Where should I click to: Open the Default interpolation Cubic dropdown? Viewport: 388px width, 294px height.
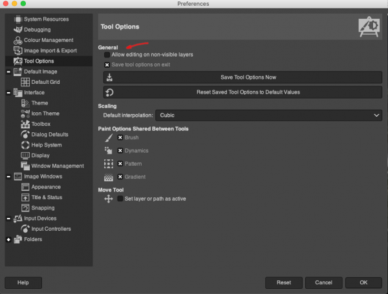268,115
